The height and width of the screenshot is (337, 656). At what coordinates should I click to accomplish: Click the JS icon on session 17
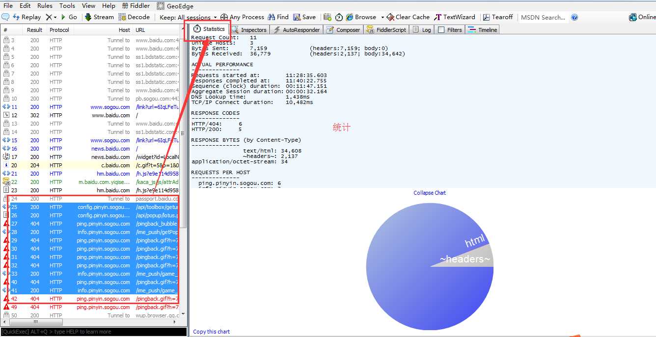click(x=6, y=157)
